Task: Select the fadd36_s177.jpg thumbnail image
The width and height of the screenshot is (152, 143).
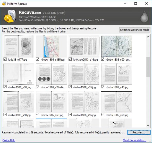Action: [x=19, y=46]
